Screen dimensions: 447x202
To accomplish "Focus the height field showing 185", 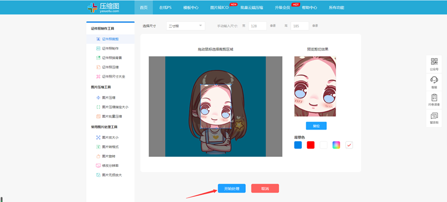I will coord(300,26).
